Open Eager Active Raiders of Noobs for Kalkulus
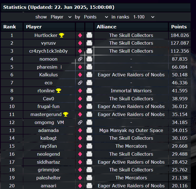 point(131,75)
